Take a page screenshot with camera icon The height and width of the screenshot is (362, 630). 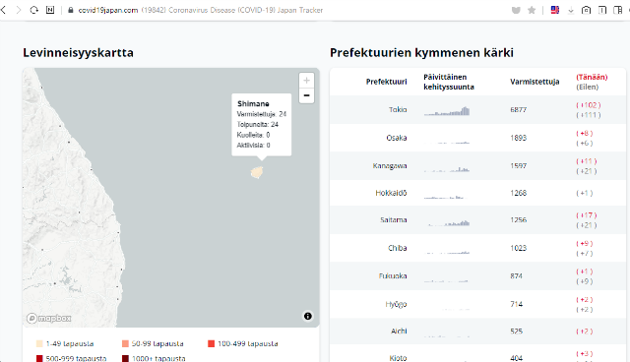587,10
